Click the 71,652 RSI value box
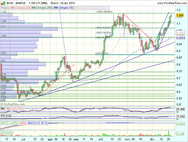Image resolution: width=188 pixels, height=142 pixels. (180, 116)
